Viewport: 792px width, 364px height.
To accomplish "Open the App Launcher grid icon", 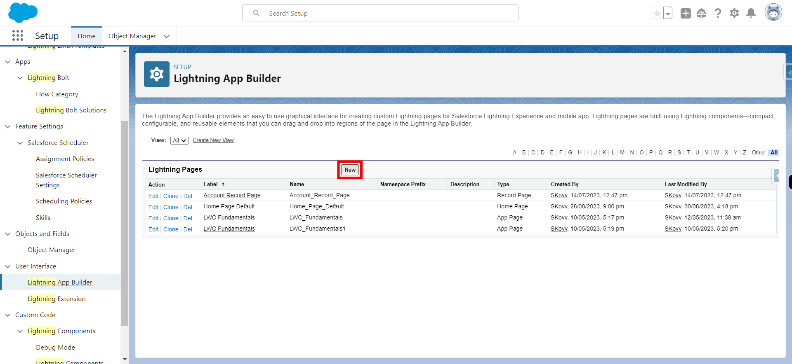I will 18,35.
